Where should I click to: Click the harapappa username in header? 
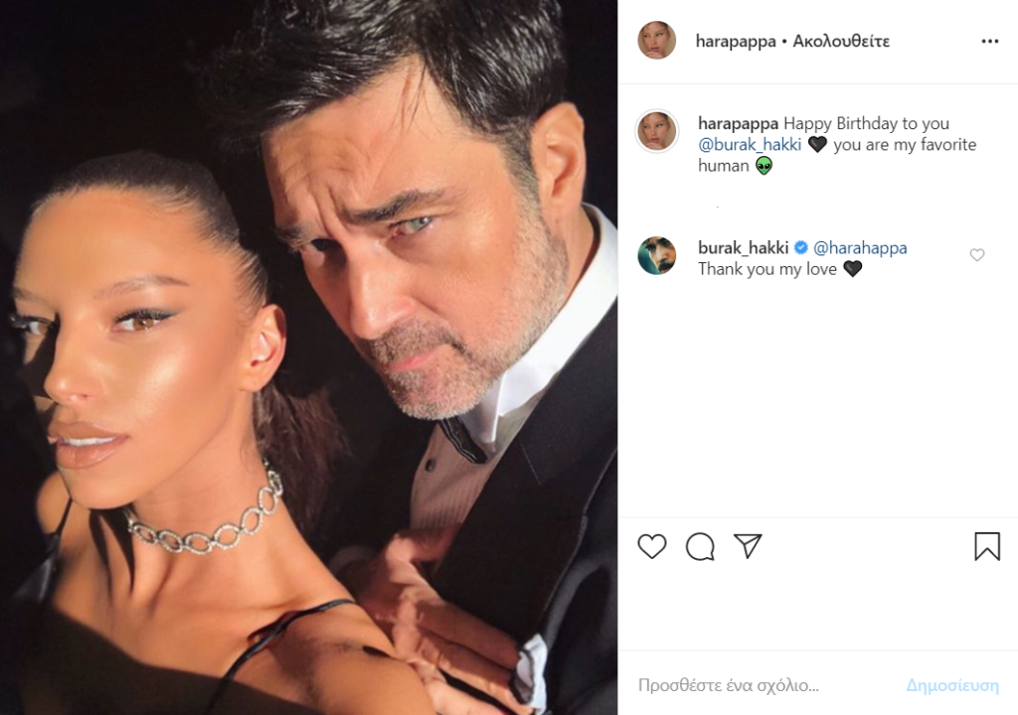point(736,41)
